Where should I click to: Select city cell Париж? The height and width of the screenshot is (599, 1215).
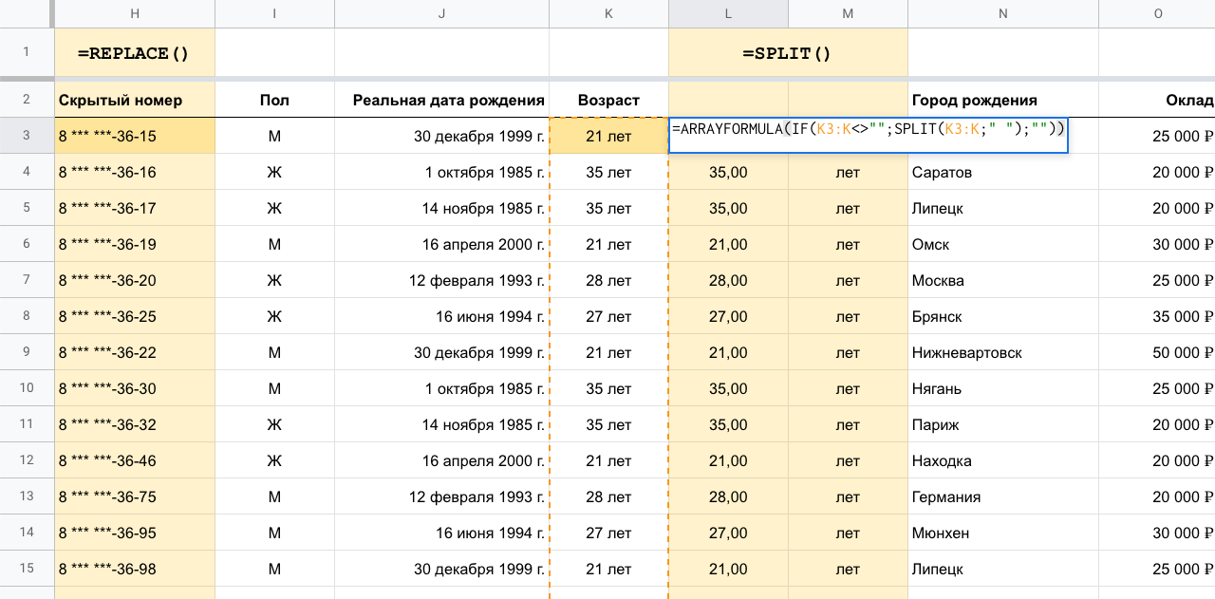(1003, 424)
